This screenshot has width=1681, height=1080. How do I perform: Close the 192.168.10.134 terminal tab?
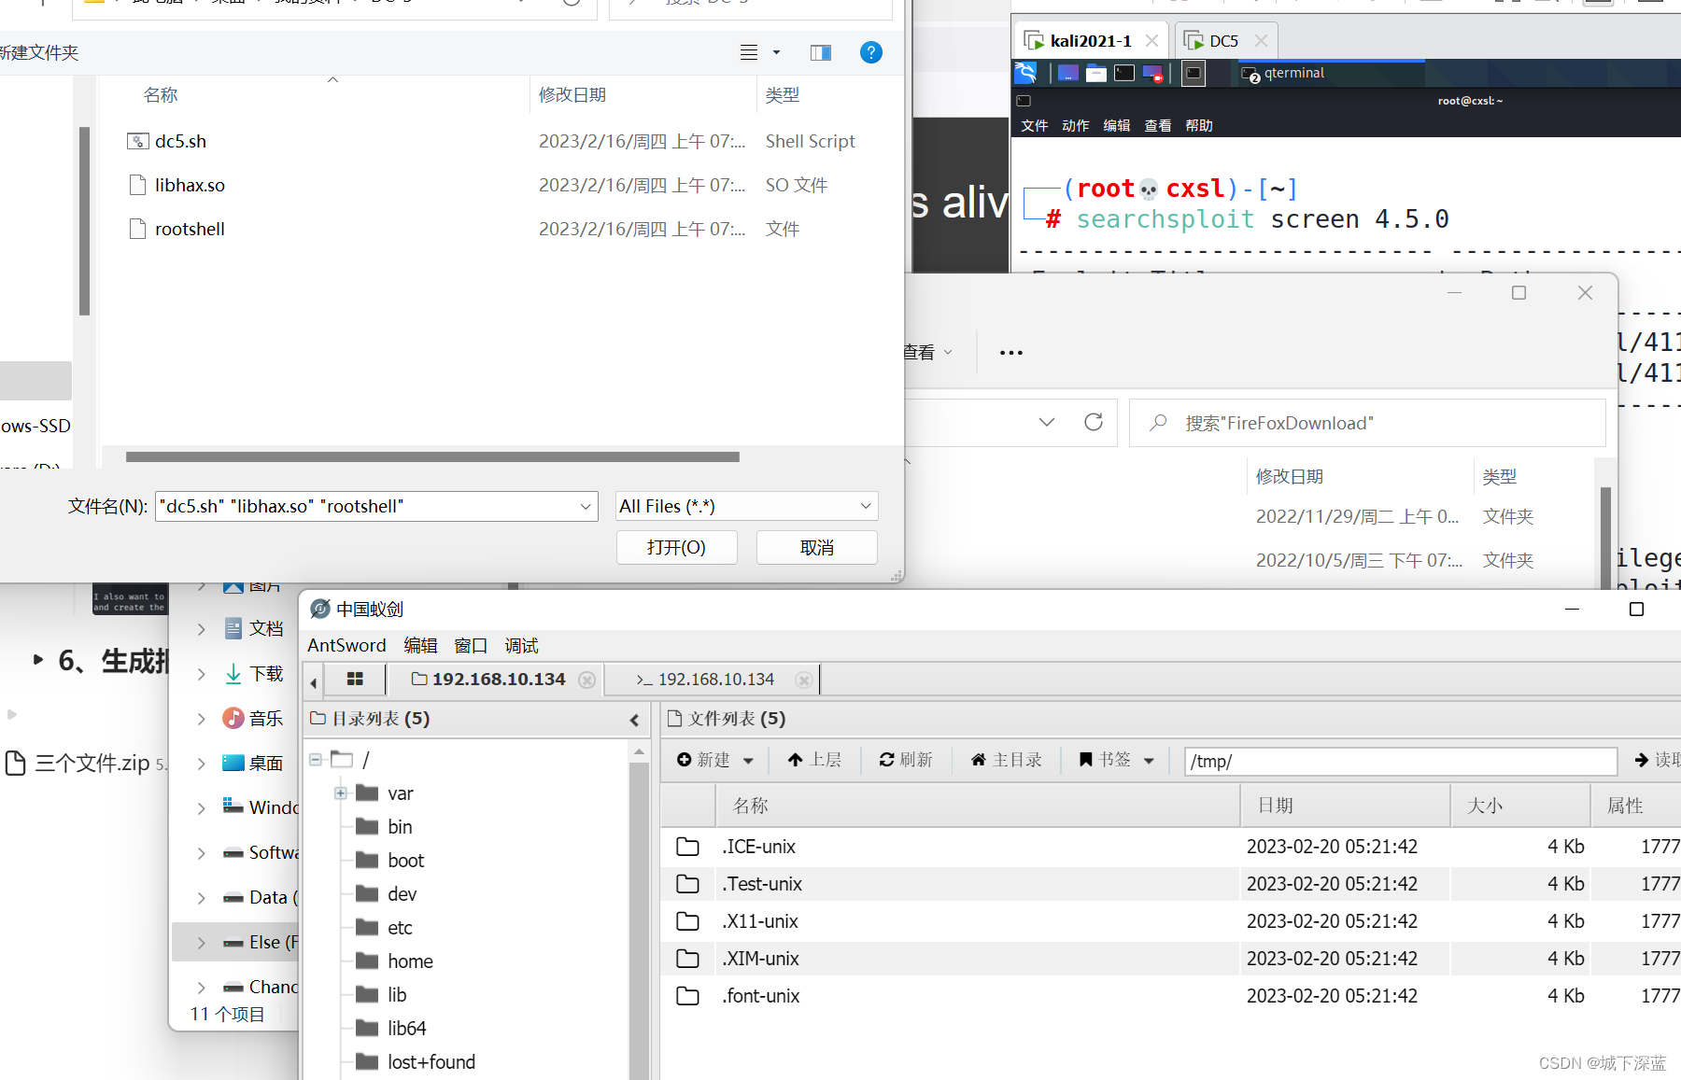[803, 680]
